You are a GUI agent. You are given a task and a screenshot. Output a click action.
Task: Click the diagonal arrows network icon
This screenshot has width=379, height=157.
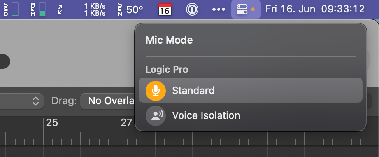coord(61,9)
